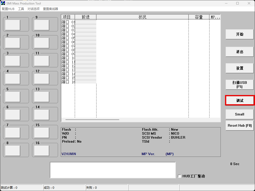This screenshot has width=255, height=191.
Task: Click the empty log text box
Action: pos(112,170)
